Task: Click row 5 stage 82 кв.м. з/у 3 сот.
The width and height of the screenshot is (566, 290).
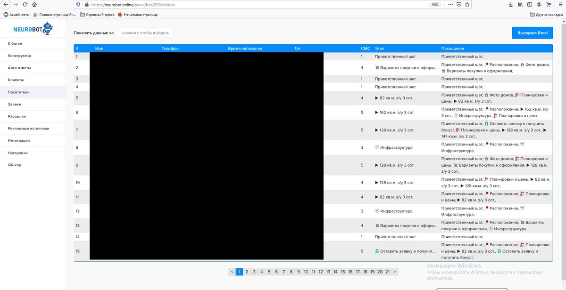Action: pyautogui.click(x=394, y=98)
